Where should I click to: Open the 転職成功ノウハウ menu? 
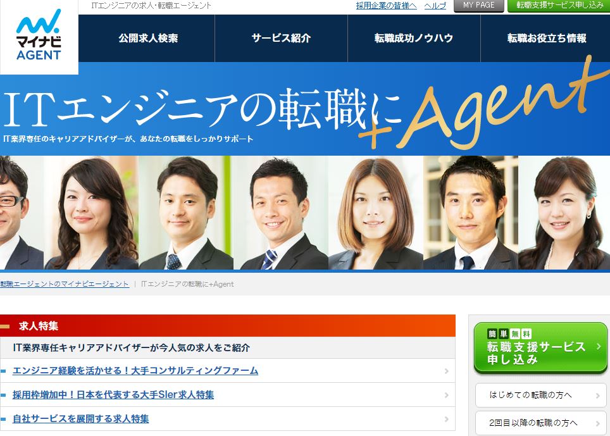414,38
